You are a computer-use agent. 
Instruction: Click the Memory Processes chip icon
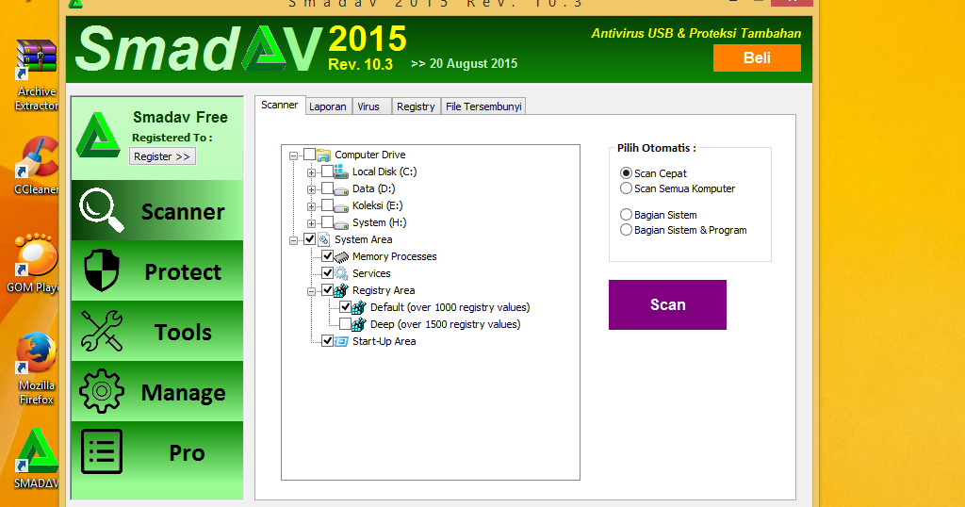341,257
